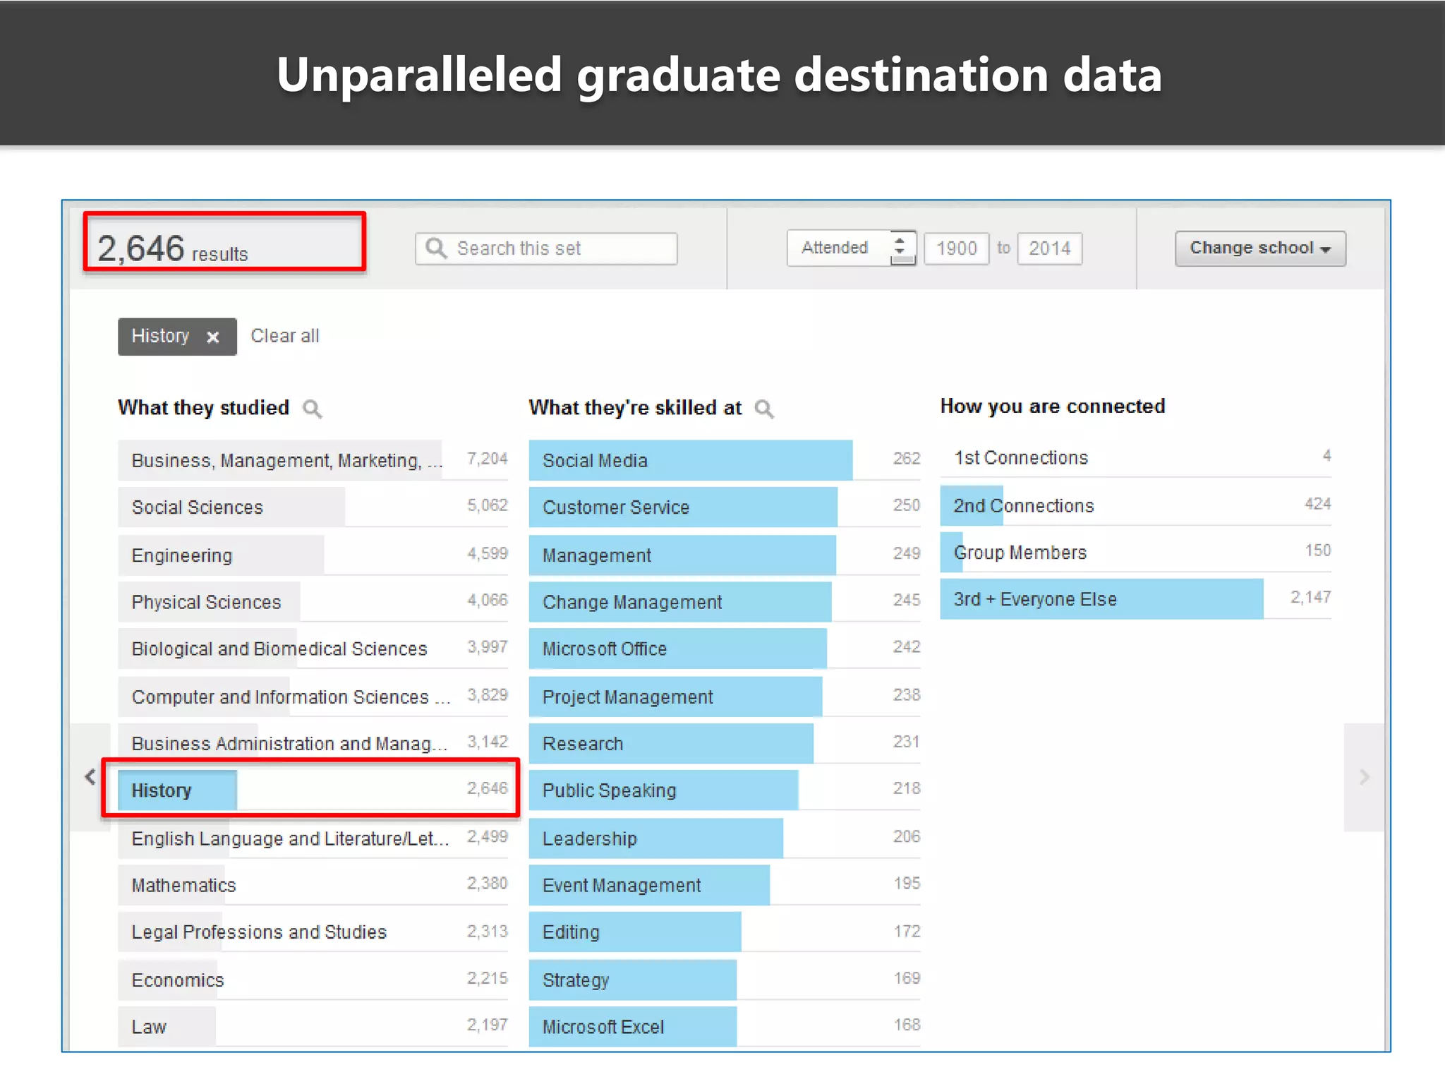Select the History filter tag
The height and width of the screenshot is (1084, 1445).
tap(177, 337)
